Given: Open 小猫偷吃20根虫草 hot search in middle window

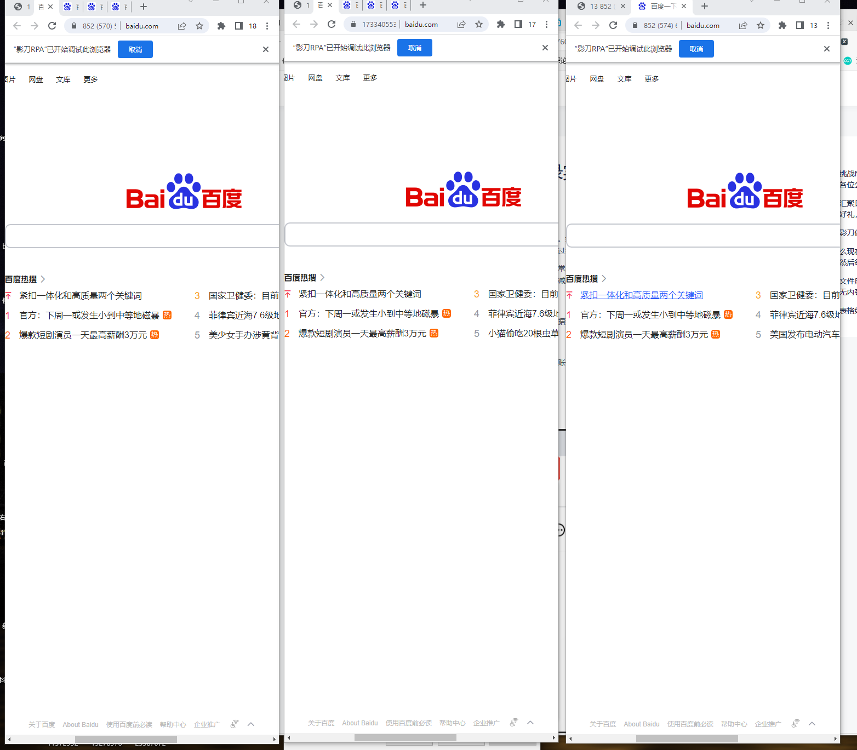Looking at the screenshot, I should [523, 334].
